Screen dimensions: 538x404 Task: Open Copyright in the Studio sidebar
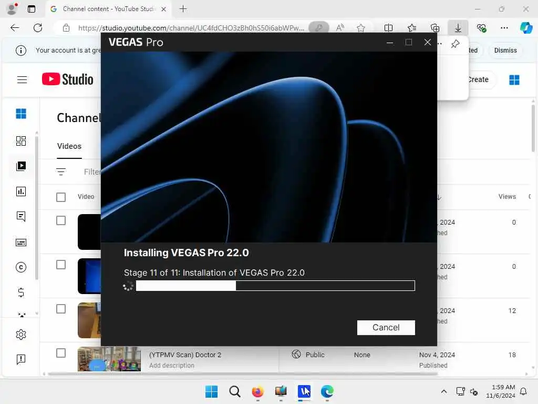pyautogui.click(x=21, y=267)
